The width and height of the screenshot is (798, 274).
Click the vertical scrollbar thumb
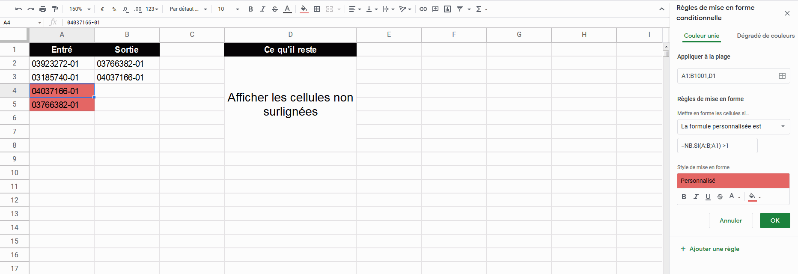[x=666, y=54]
